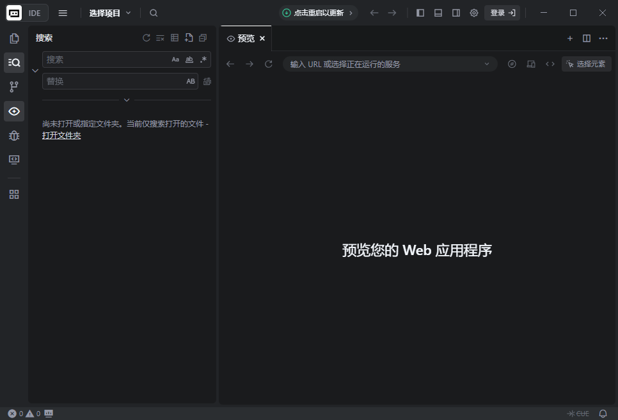Open the Explorer files icon in sidebar
Image resolution: width=618 pixels, height=420 pixels.
tap(14, 38)
